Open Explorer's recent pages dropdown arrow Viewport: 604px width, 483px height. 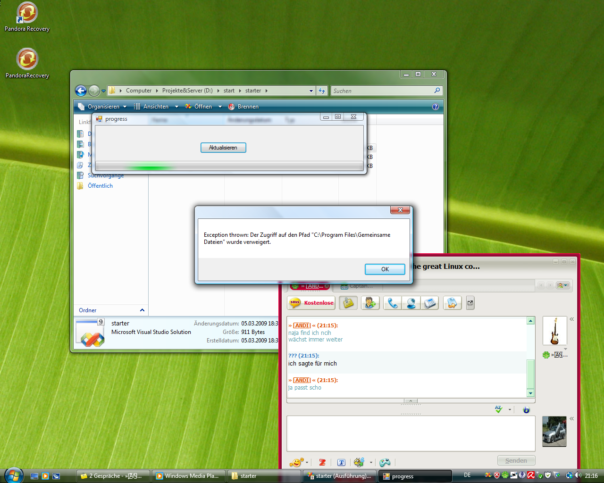click(103, 91)
